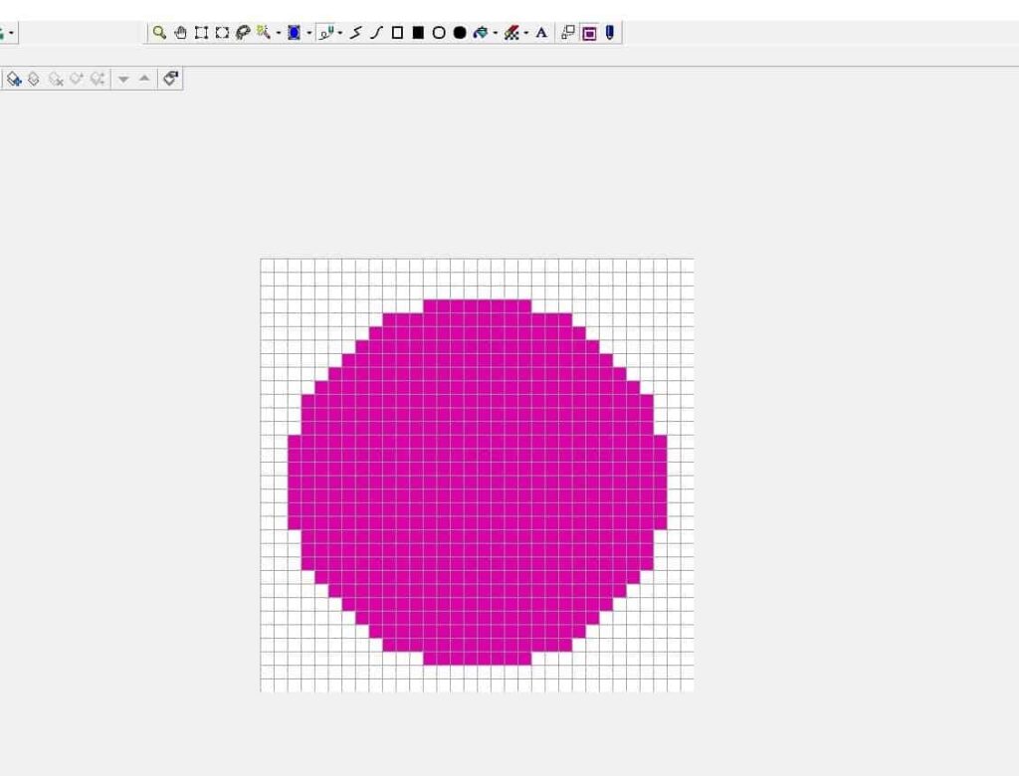
Task: Select the Hand pan tool
Action: 182,33
